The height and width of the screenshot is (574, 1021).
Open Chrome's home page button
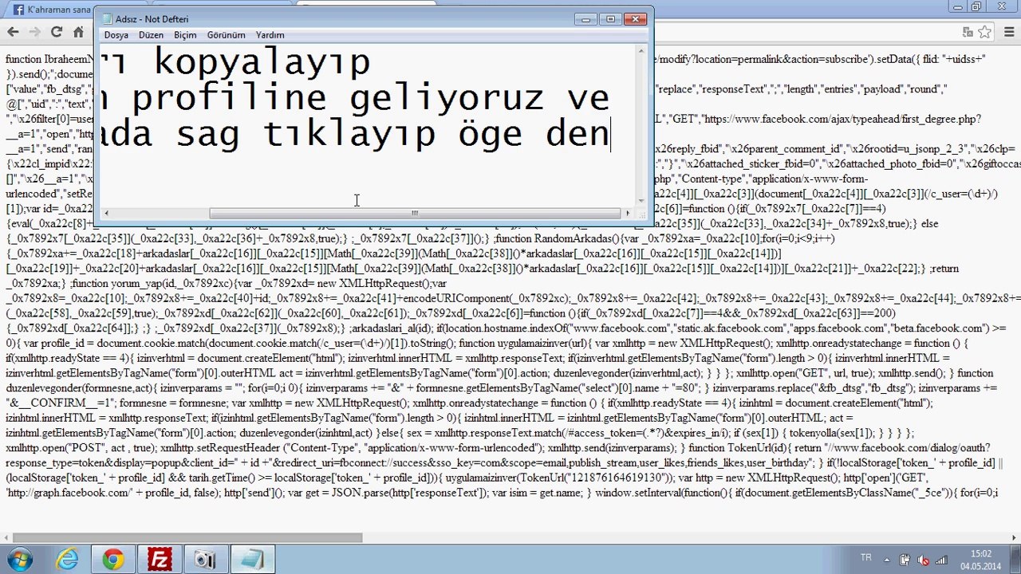point(78,32)
